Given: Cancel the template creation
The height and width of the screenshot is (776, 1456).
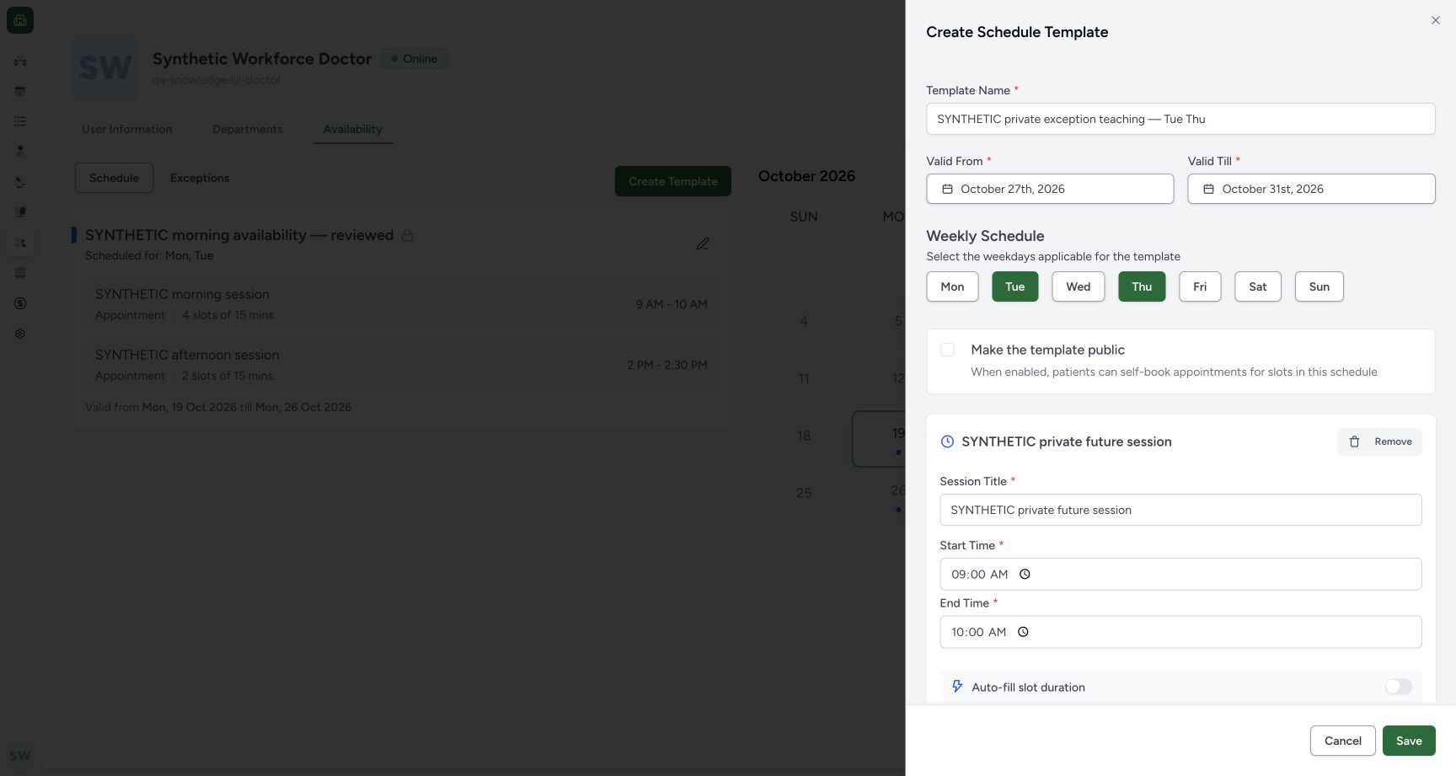Looking at the screenshot, I should (1343, 741).
